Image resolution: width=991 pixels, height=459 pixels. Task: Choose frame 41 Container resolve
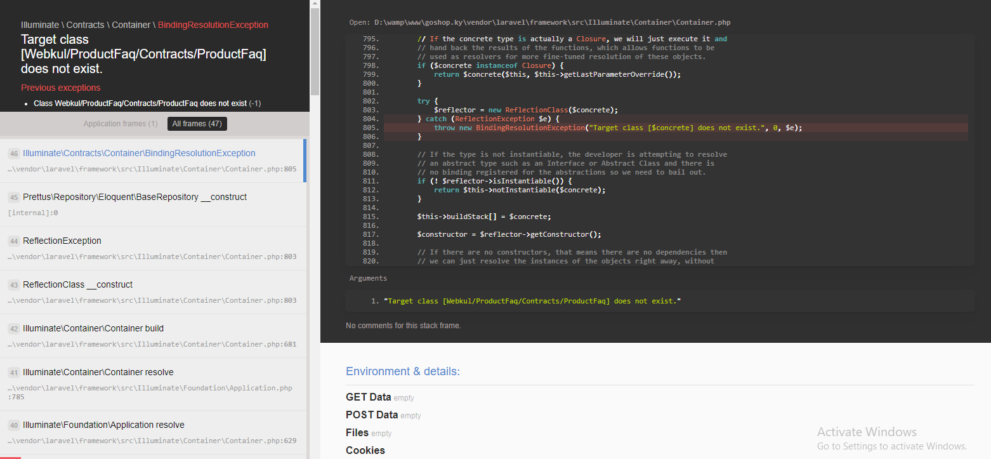coord(154,384)
